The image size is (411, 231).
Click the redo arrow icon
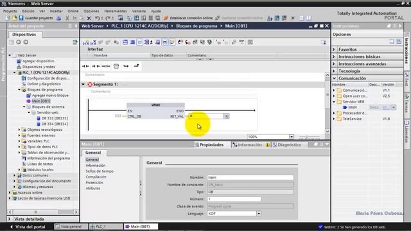(108, 18)
